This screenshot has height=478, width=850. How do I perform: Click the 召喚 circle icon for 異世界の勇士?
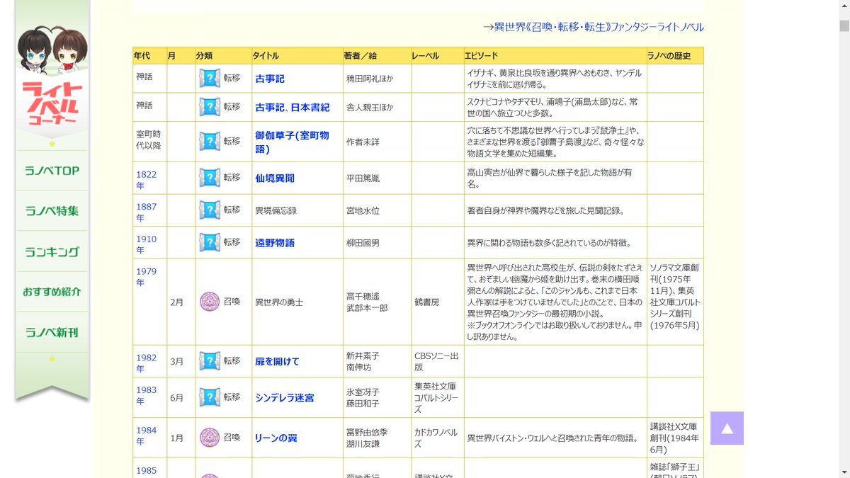[210, 302]
